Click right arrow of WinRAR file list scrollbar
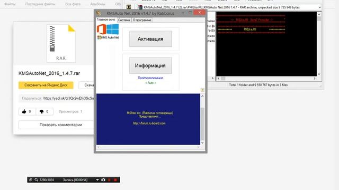Viewport: 339px width, 190px height. [212, 79]
